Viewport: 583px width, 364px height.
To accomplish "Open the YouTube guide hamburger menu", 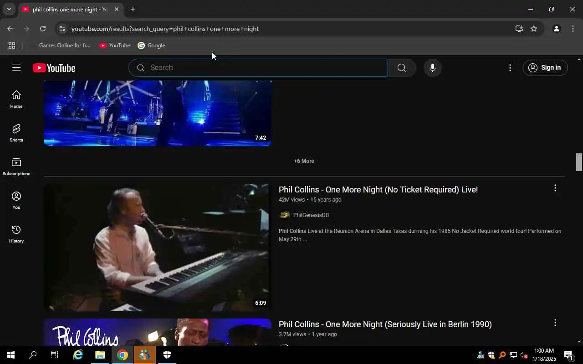I will tap(16, 68).
